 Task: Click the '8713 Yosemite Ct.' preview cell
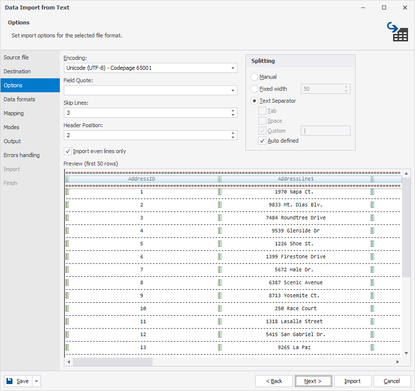click(x=294, y=296)
